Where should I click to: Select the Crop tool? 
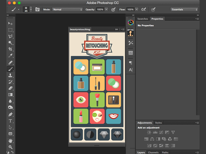click(x=10, y=49)
